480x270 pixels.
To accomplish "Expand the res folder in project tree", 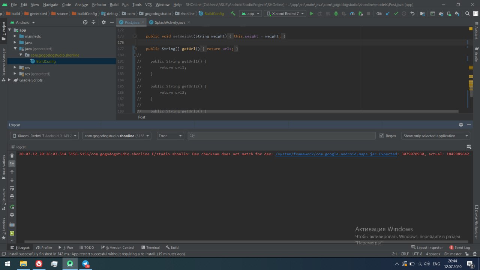I will pyautogui.click(x=15, y=67).
